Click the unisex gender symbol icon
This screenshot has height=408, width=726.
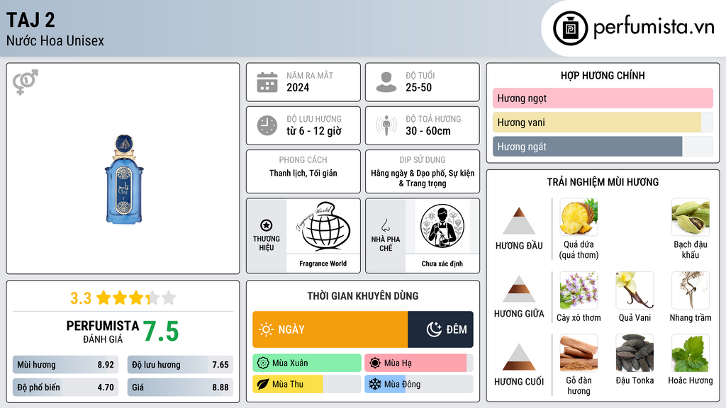coord(25,82)
